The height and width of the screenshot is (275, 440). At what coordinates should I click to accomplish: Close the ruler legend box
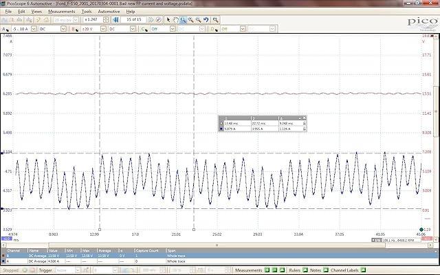tap(305, 118)
